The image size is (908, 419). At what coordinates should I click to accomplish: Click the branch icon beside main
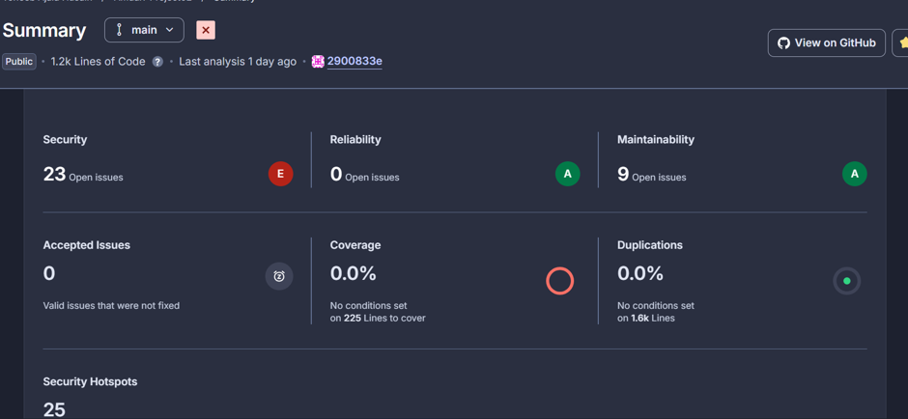click(119, 30)
